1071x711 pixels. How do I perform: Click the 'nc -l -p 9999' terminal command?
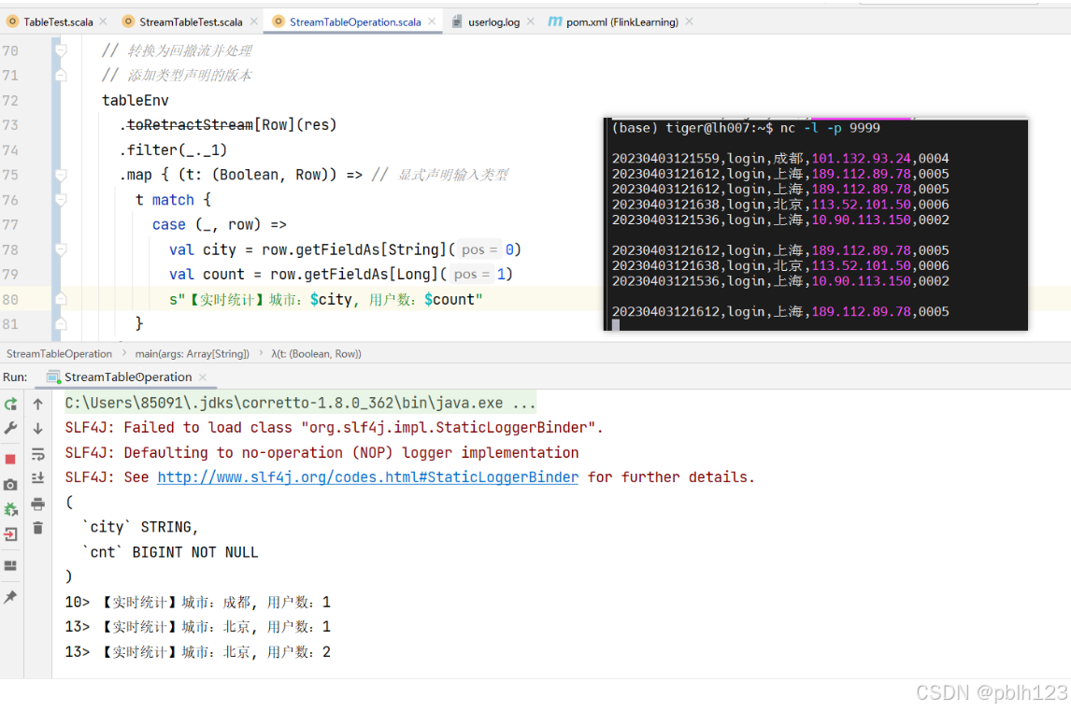[x=830, y=128]
